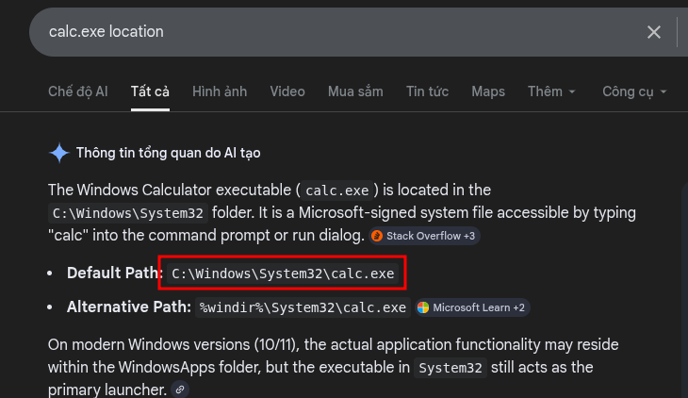
Task: Click the link chain icon after launcher
Action: 180,390
